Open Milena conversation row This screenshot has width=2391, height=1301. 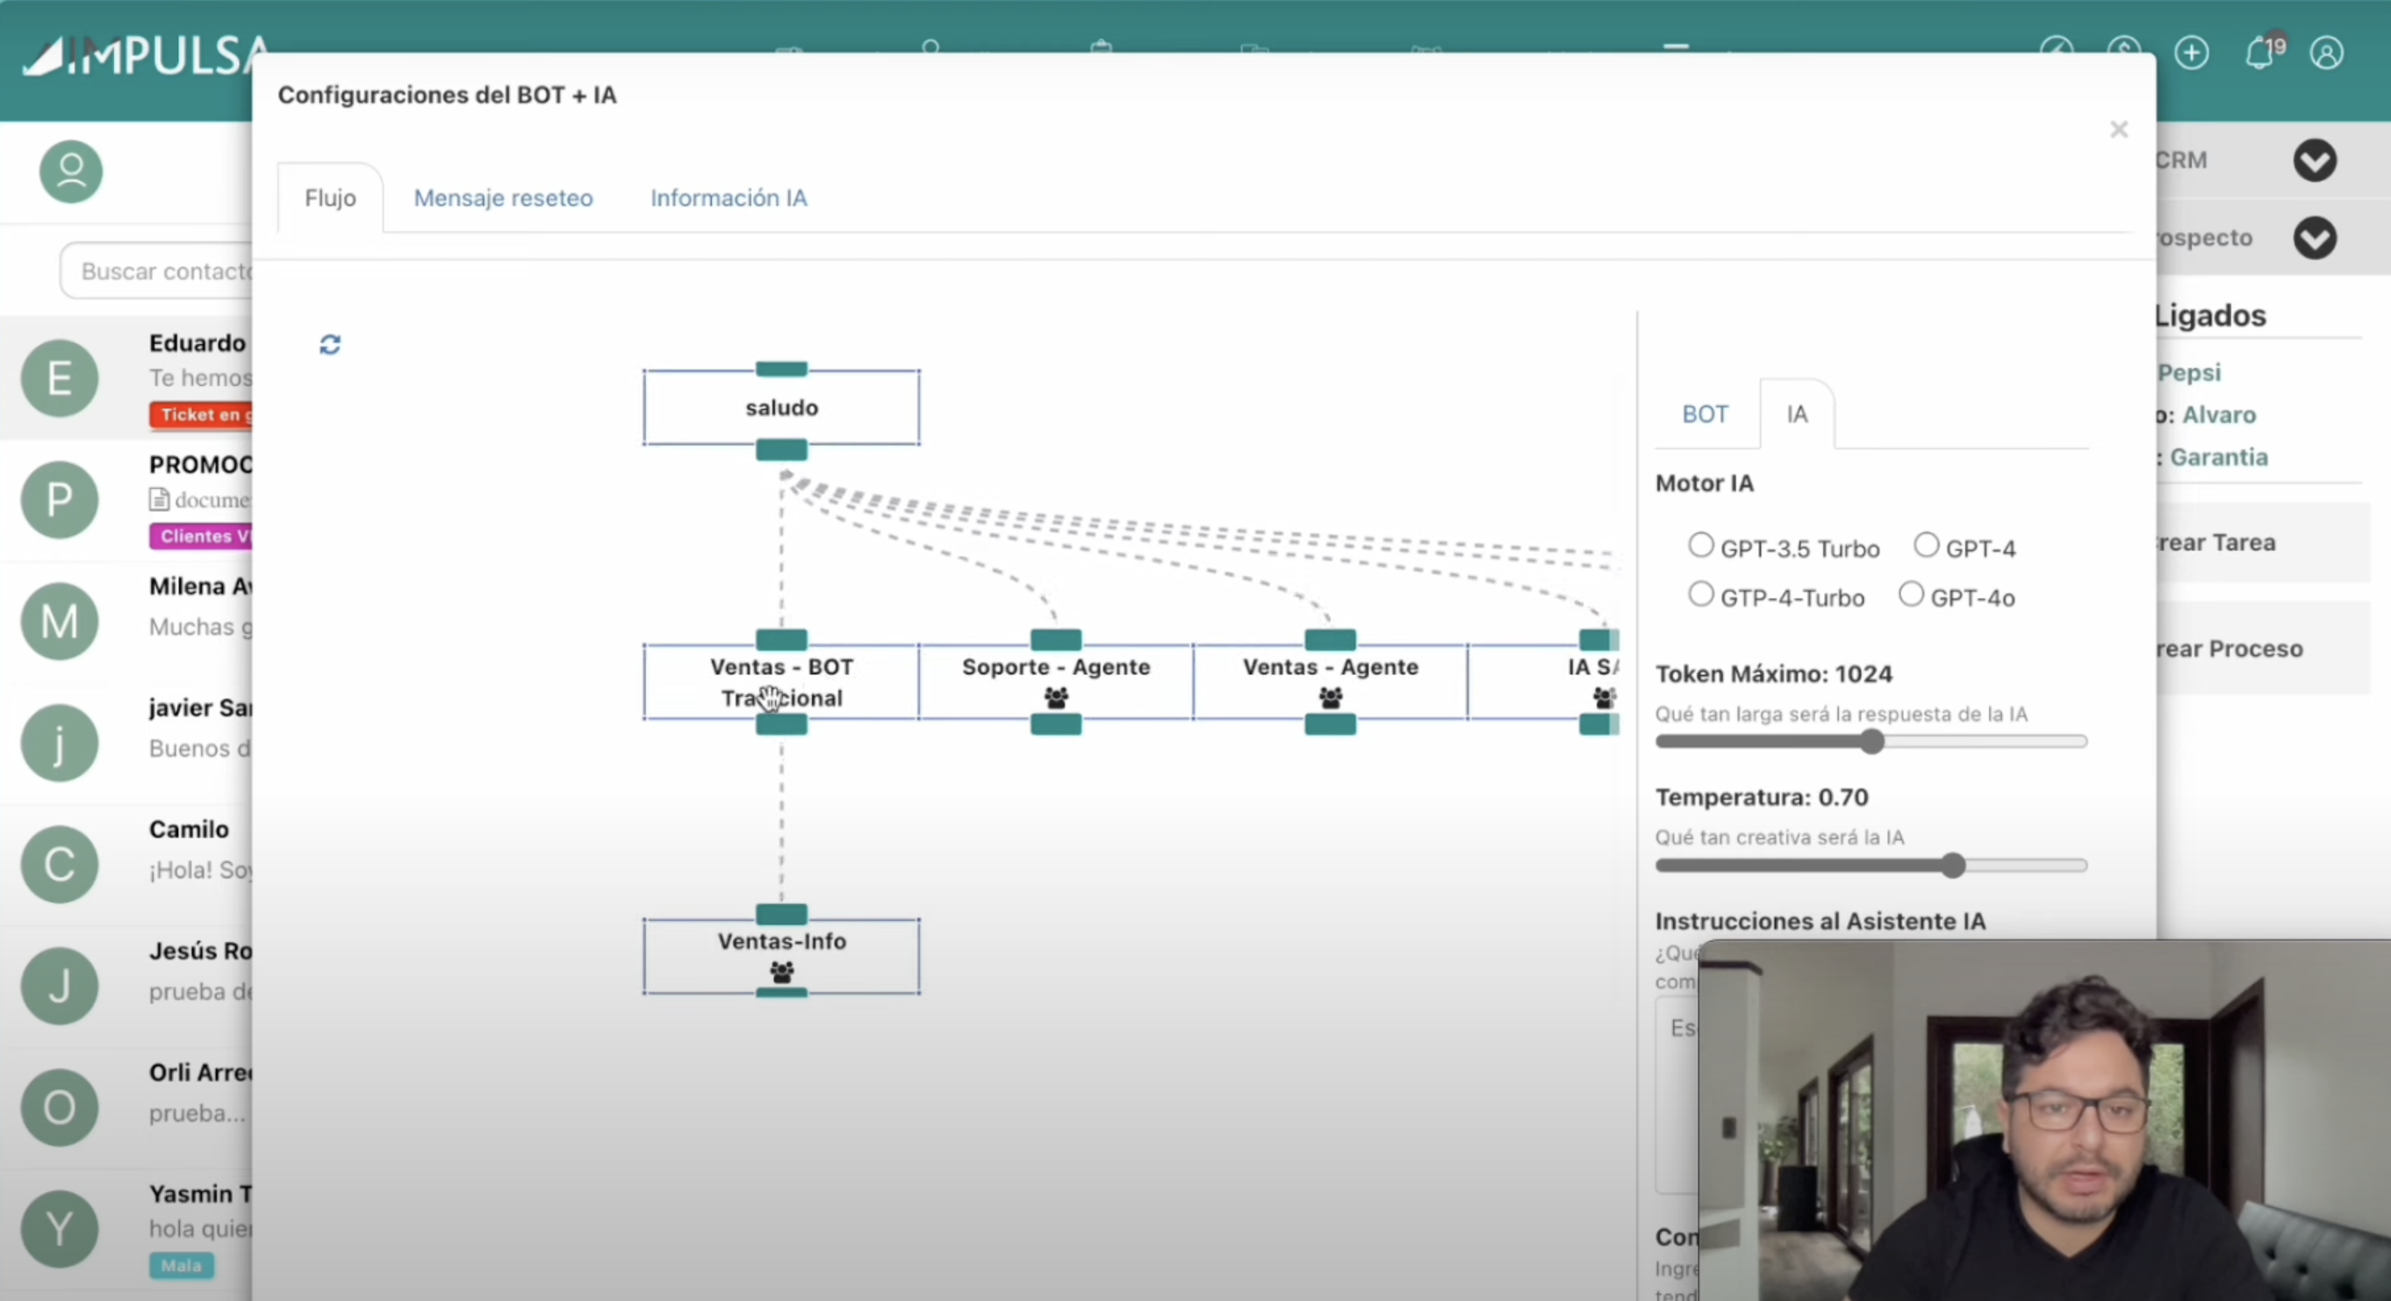point(126,622)
